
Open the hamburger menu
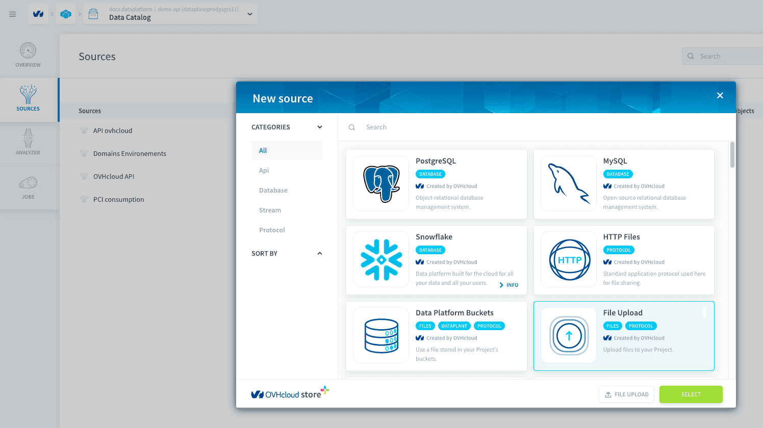point(13,14)
